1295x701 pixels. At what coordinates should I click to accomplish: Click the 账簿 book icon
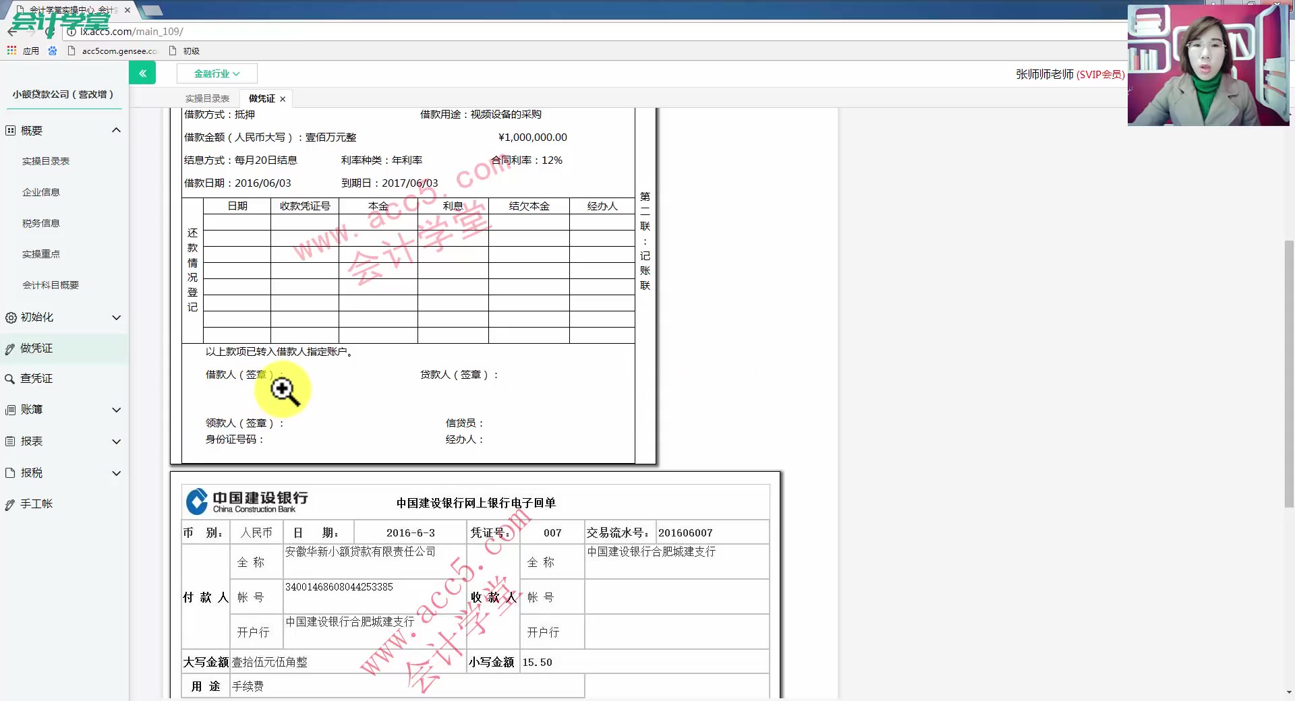pos(10,410)
